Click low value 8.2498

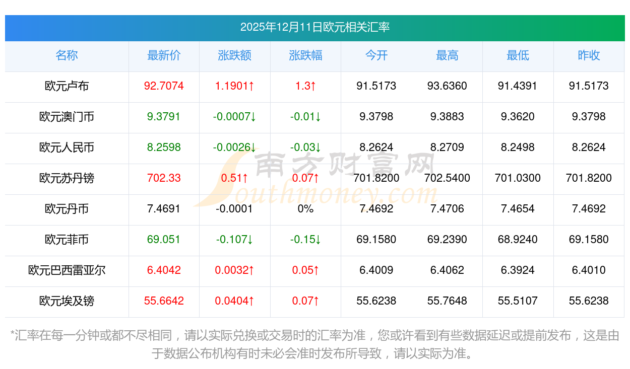pyautogui.click(x=518, y=147)
